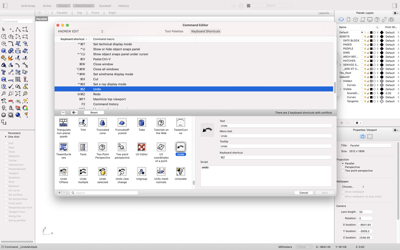The width and height of the screenshot is (400, 250).
Task: Click the Search field in the Command Editor
Action: (x=104, y=192)
